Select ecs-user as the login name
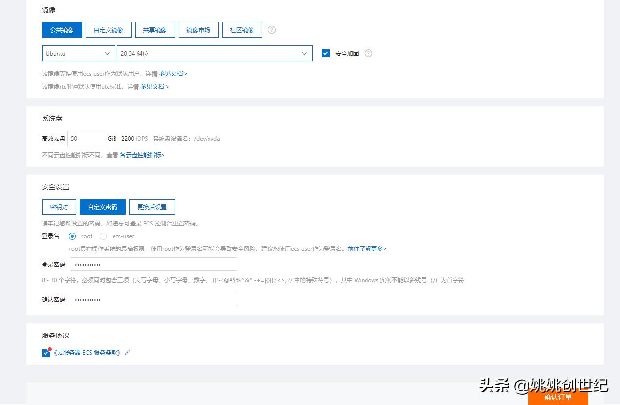 [103, 236]
